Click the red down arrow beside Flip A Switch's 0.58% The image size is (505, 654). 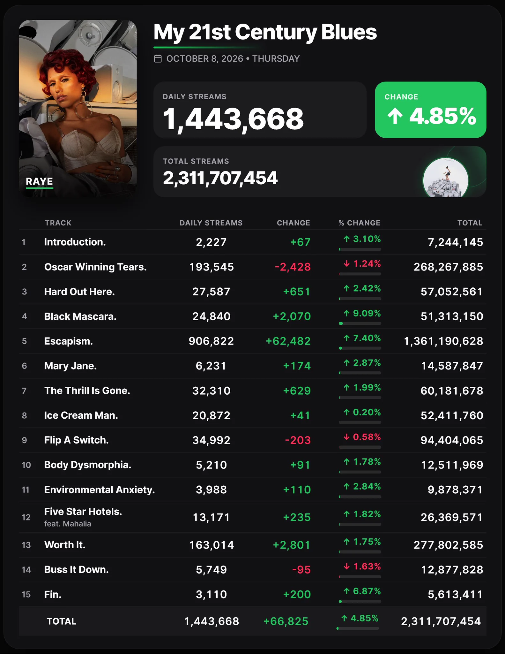pos(346,437)
